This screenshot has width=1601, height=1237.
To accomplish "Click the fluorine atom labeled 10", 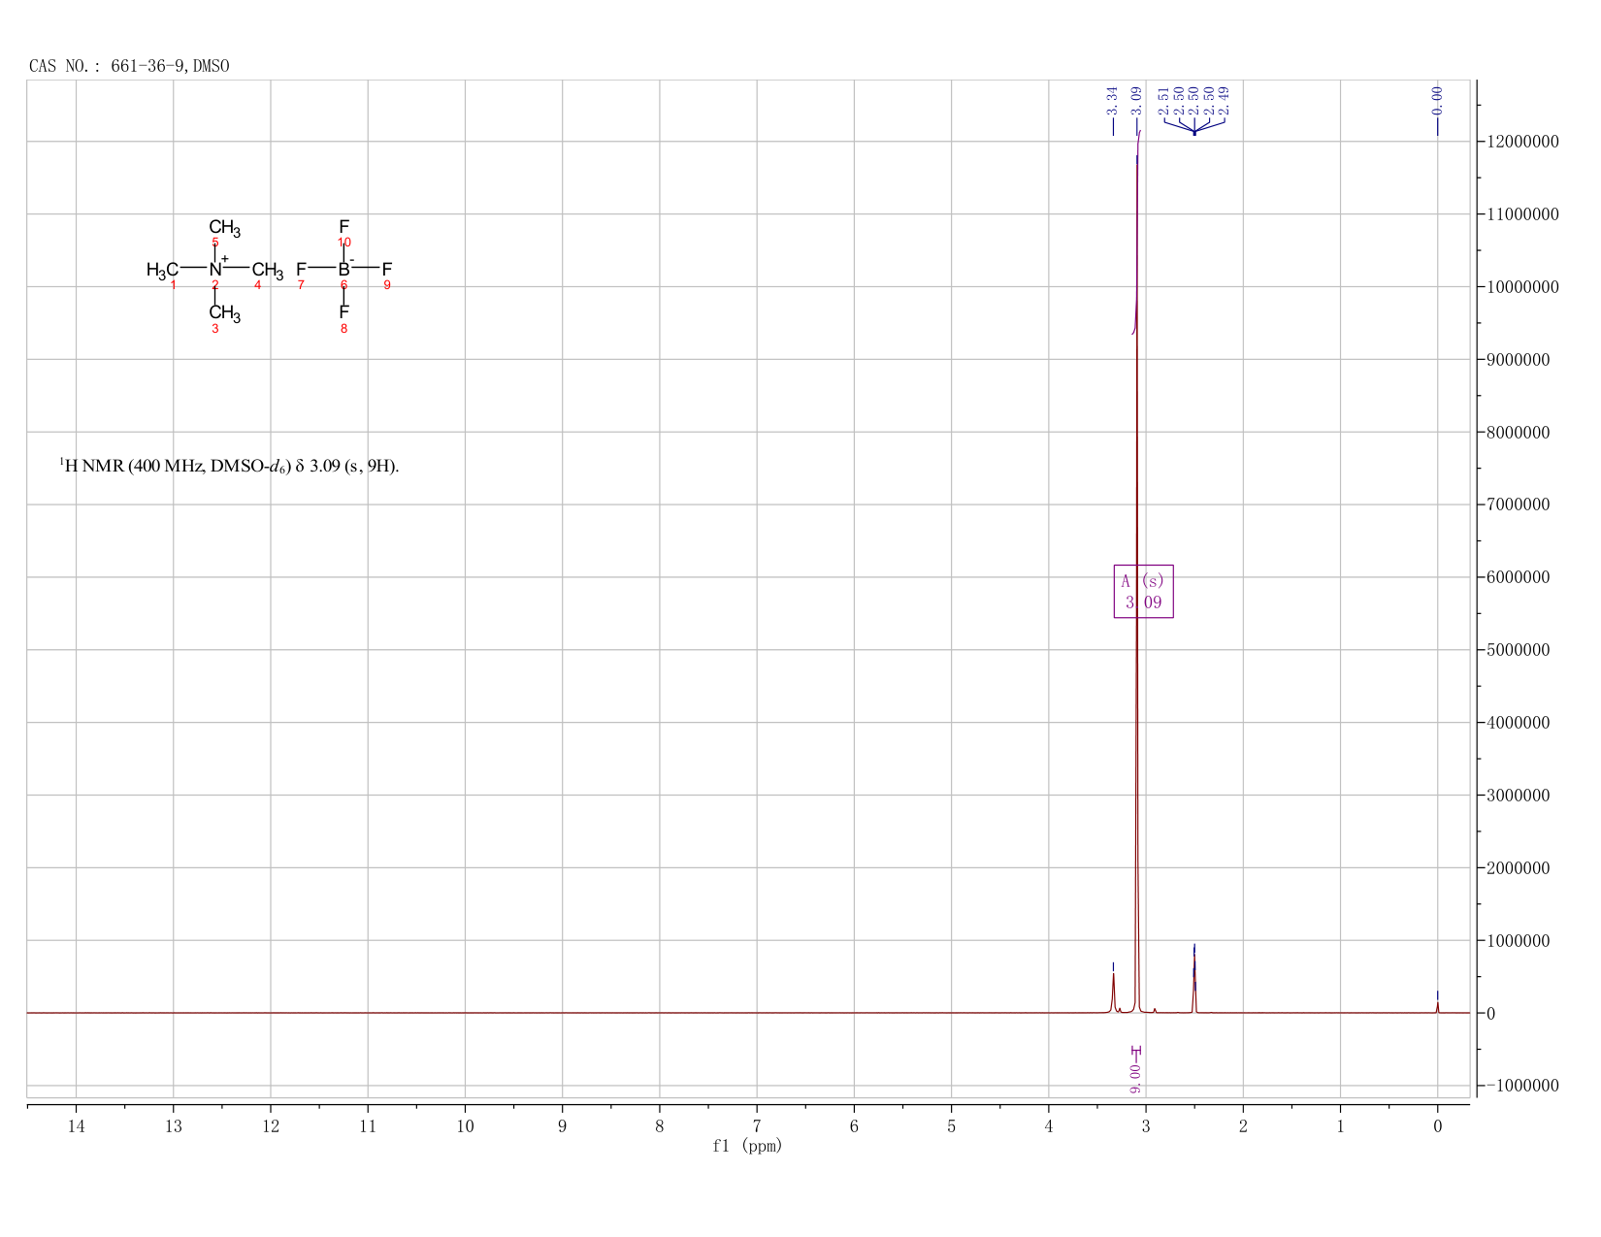I will point(343,227).
